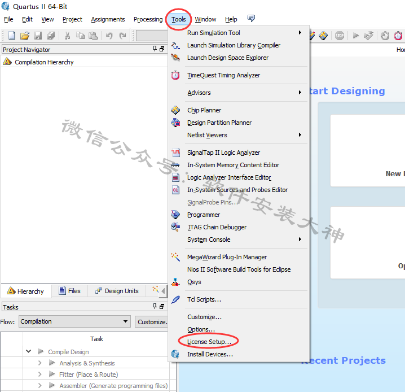The height and width of the screenshot is (392, 405).
Task: Click the Save toolbar icon
Action: pos(38,36)
